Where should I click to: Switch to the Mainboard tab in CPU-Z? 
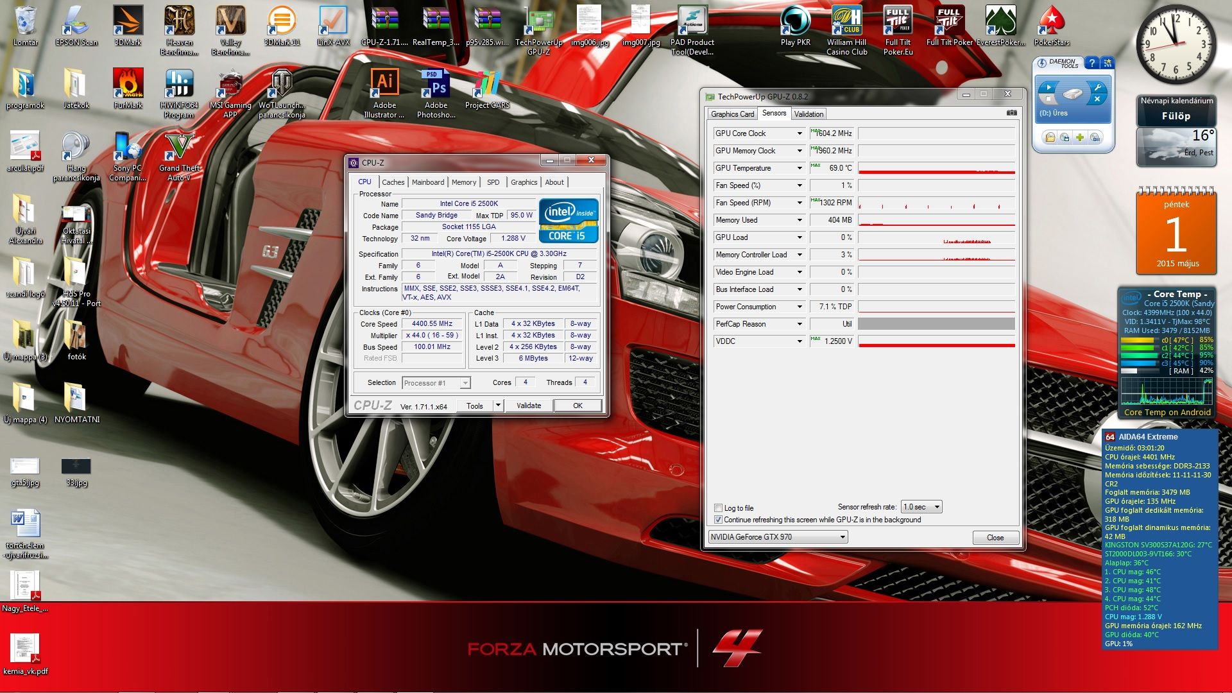click(428, 182)
